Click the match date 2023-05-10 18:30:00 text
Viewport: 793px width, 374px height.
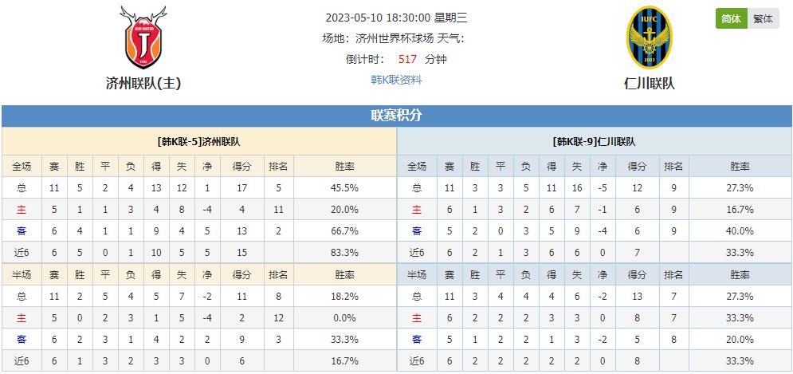pyautogui.click(x=379, y=18)
